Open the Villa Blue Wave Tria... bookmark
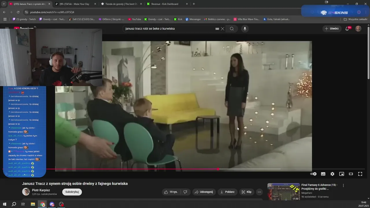370x208 pixels. click(x=246, y=19)
